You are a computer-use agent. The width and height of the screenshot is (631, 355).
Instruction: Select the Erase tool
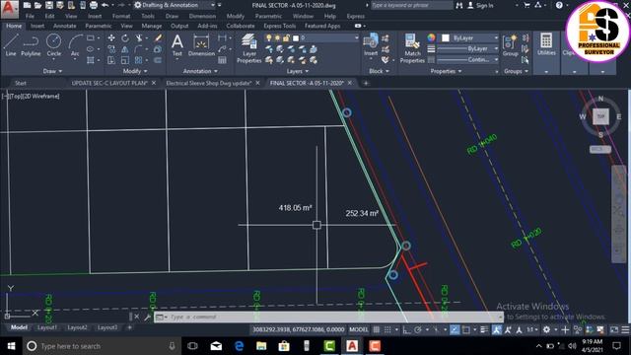pos(158,37)
